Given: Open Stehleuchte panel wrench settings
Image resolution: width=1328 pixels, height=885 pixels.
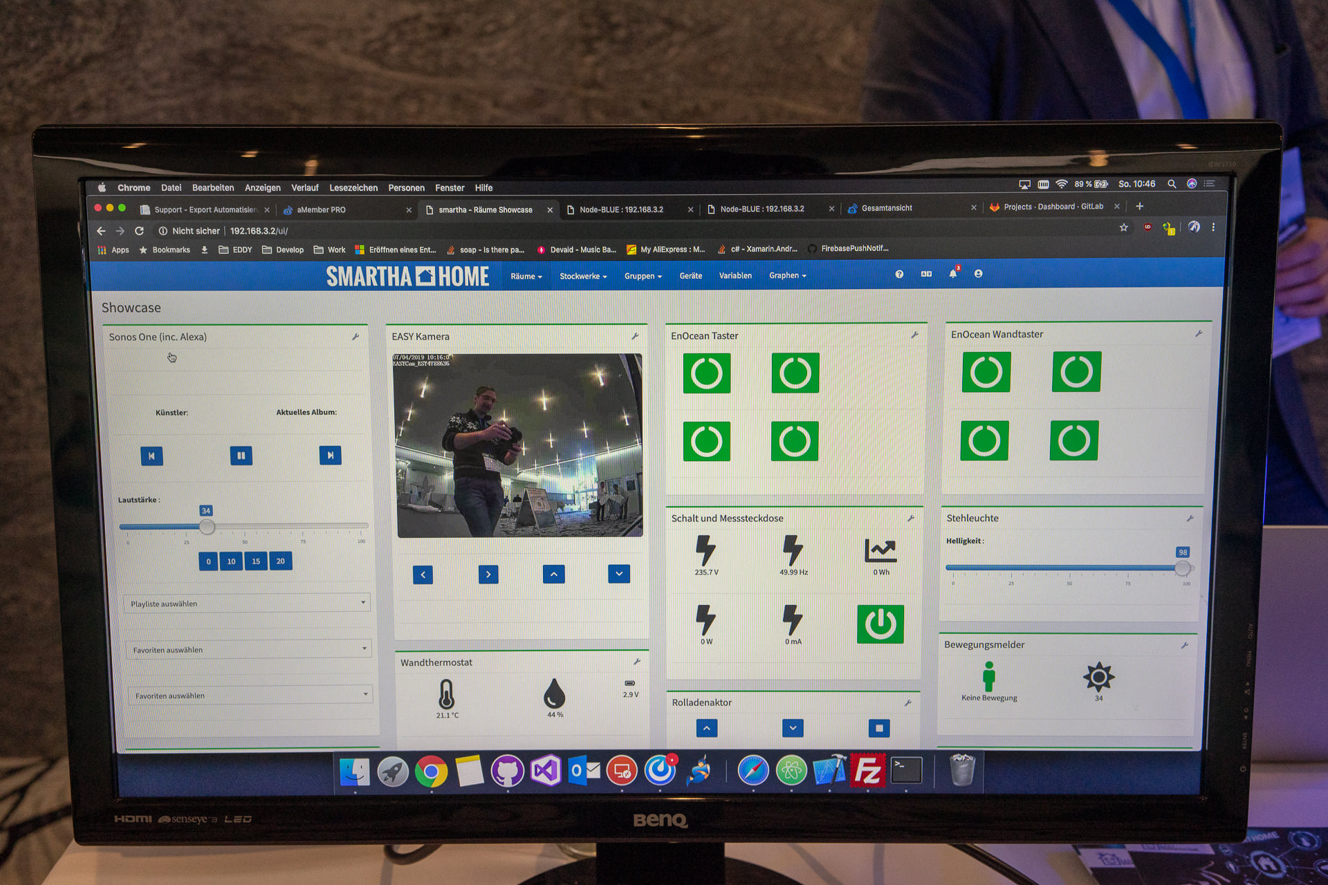Looking at the screenshot, I should point(1190,518).
